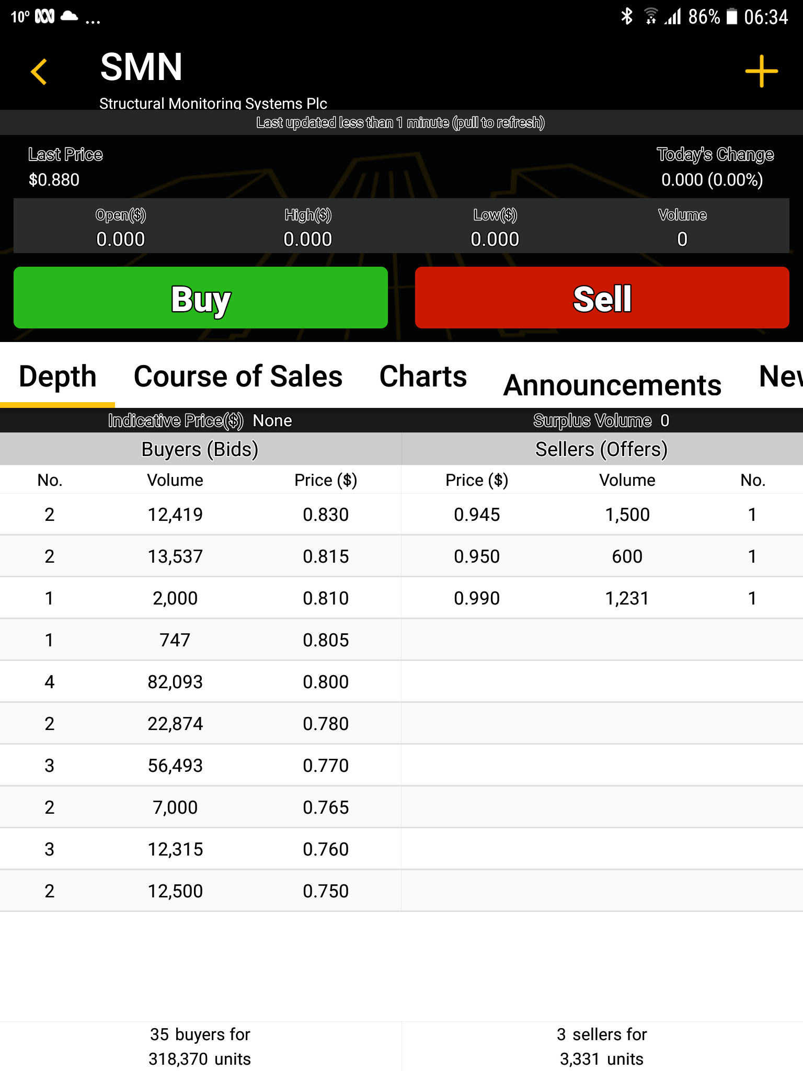Viewport: 803px width, 1071px height.
Task: Tap the Bluetooth status icon
Action: [x=626, y=17]
